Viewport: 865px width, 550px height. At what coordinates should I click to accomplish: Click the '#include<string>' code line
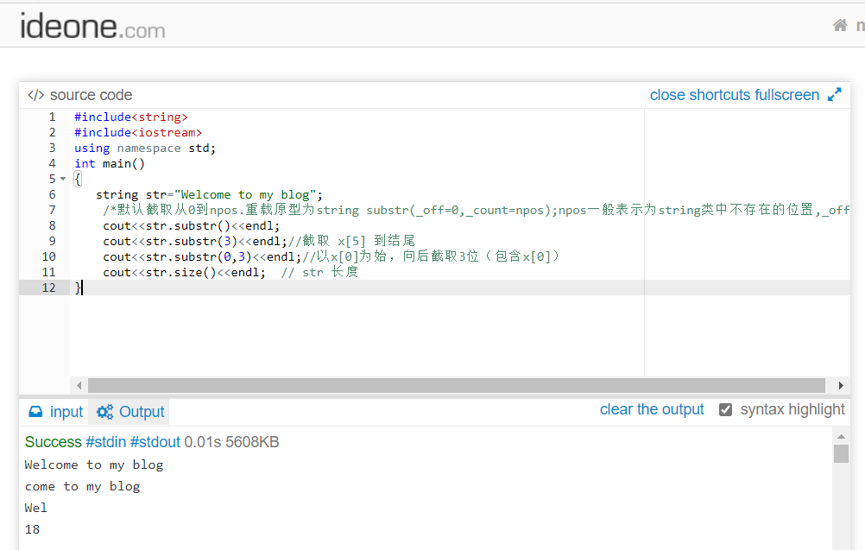pos(131,117)
